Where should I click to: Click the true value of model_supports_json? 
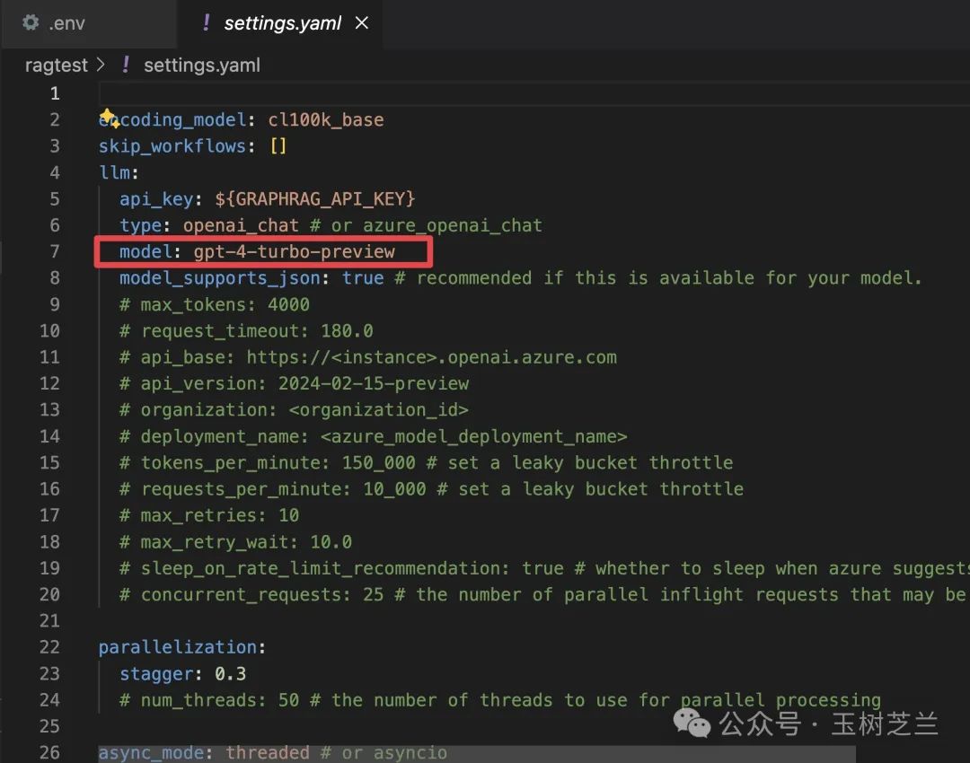363,277
